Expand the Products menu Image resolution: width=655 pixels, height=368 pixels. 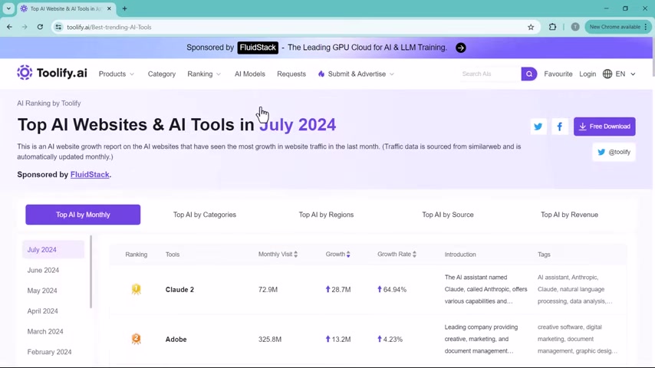[116, 74]
